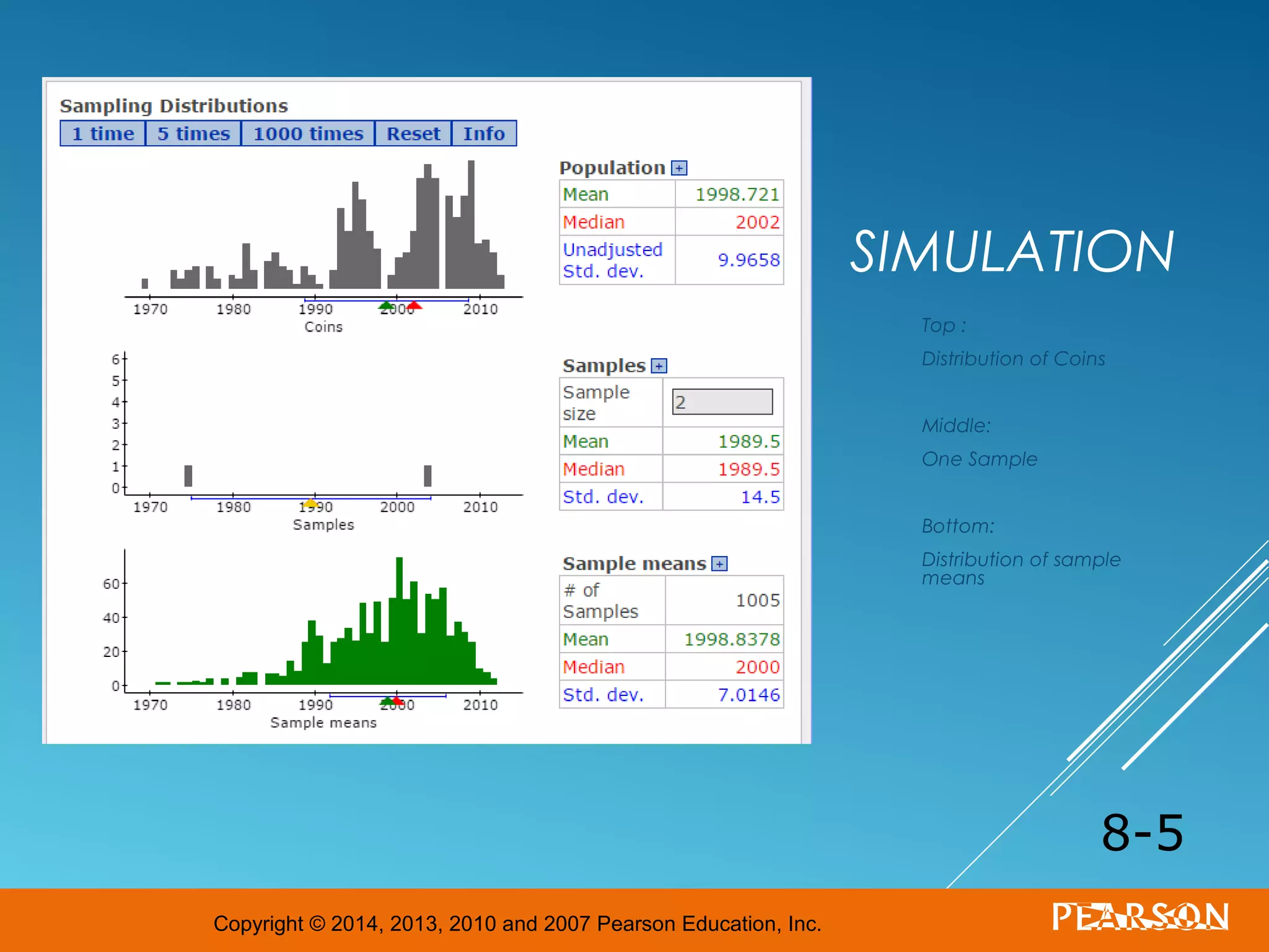Click the '1 time' sampling button
This screenshot has width=1269, height=952.
point(103,134)
